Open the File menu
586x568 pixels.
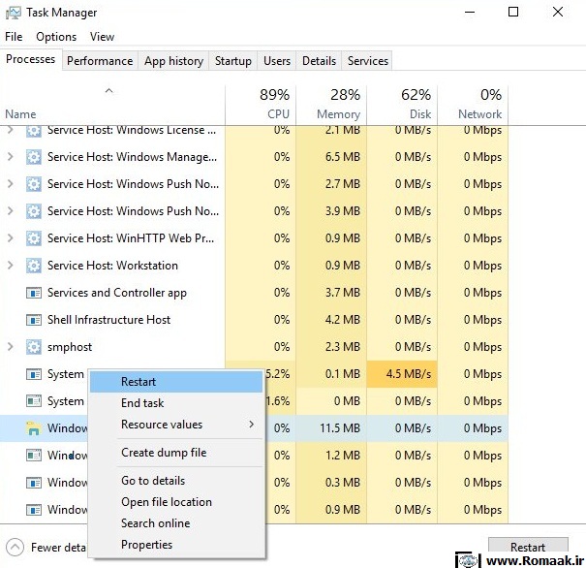[14, 37]
